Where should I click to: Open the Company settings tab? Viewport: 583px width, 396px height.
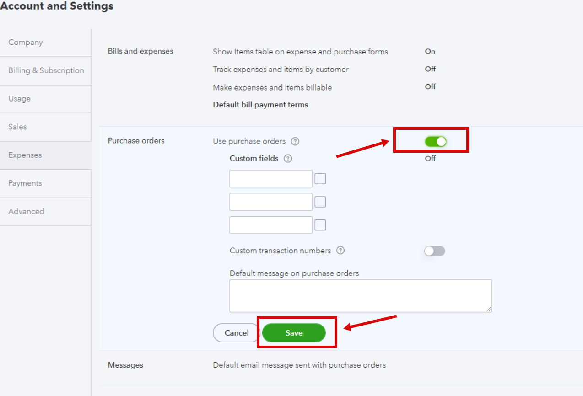45,43
